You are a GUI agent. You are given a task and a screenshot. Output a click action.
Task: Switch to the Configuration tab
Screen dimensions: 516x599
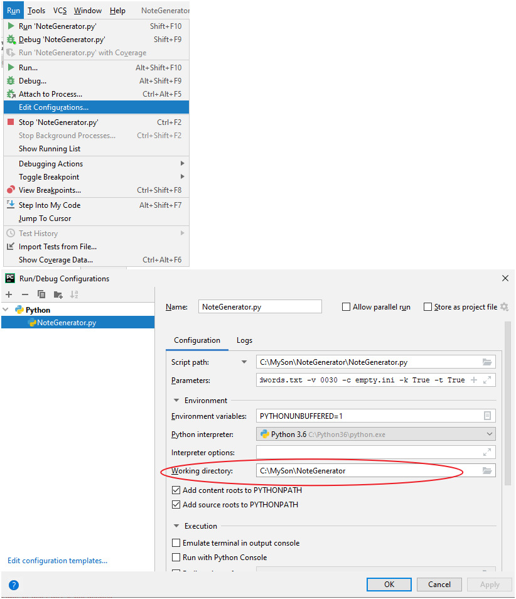click(x=197, y=340)
